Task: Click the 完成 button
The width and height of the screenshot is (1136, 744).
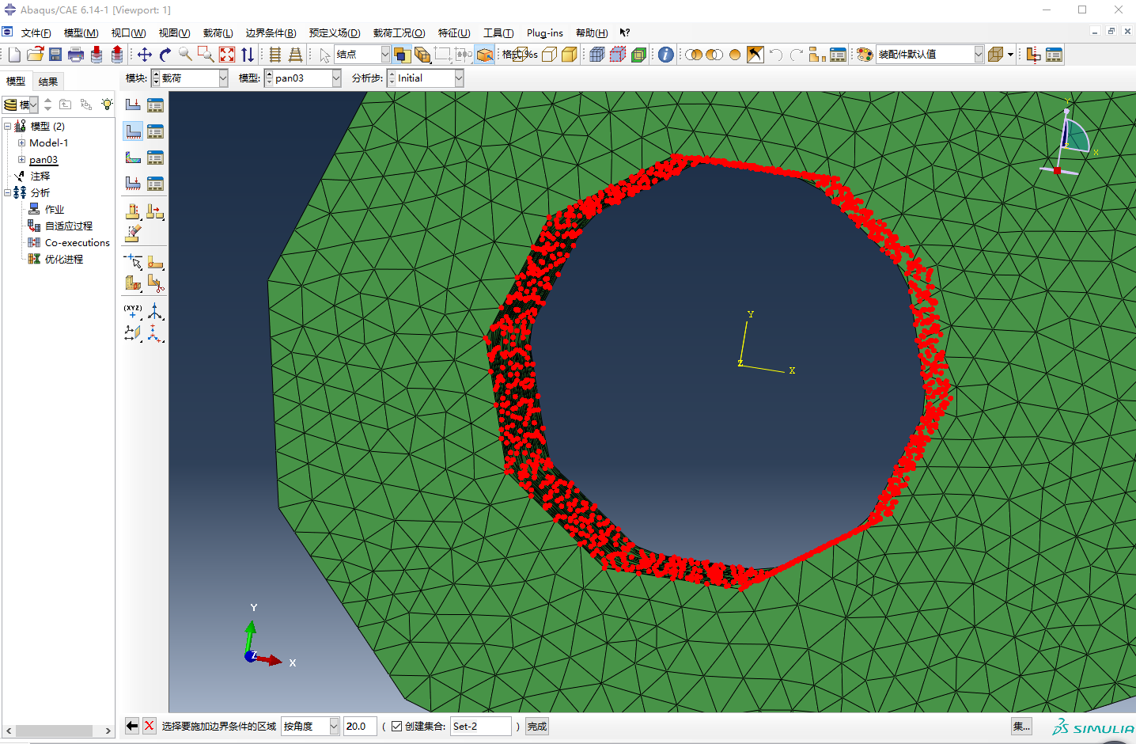Action: point(536,726)
